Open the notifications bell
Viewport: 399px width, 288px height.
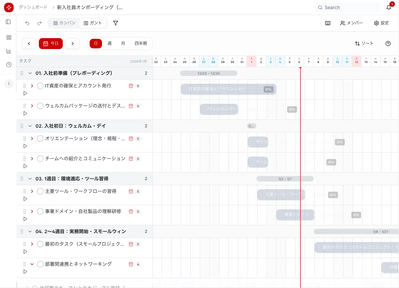click(388, 7)
